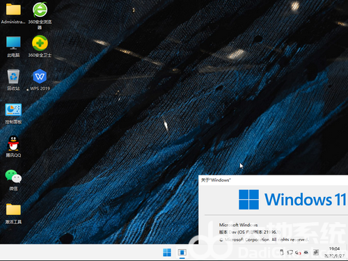Click the About Windows (关于"Windows") title bar
Image resolution: width=348 pixels, height=261 pixels.
(x=273, y=180)
